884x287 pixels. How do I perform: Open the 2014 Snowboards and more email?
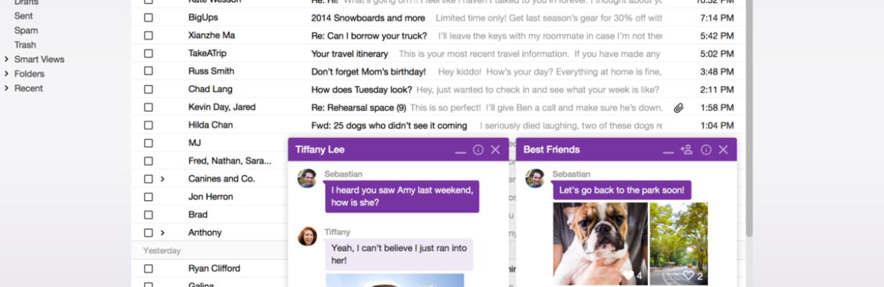coord(368,18)
